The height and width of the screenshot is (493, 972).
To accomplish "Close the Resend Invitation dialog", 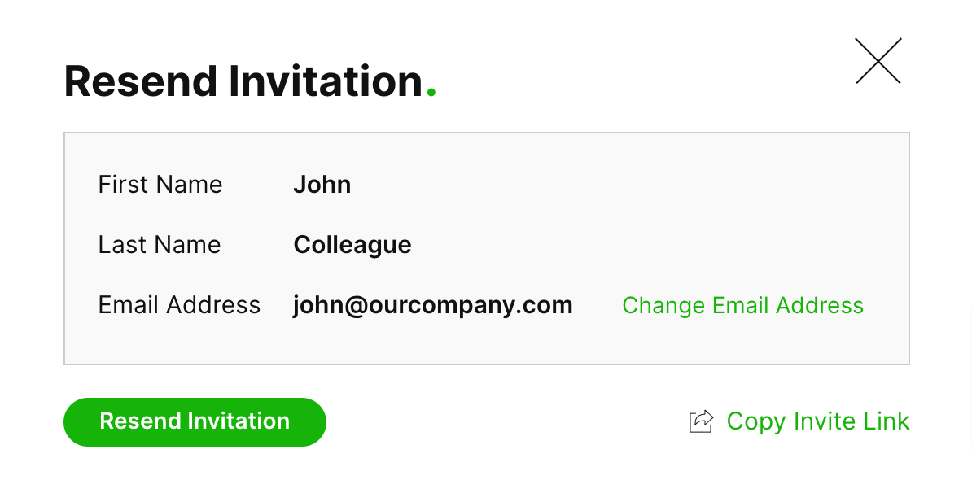I will click(x=878, y=61).
